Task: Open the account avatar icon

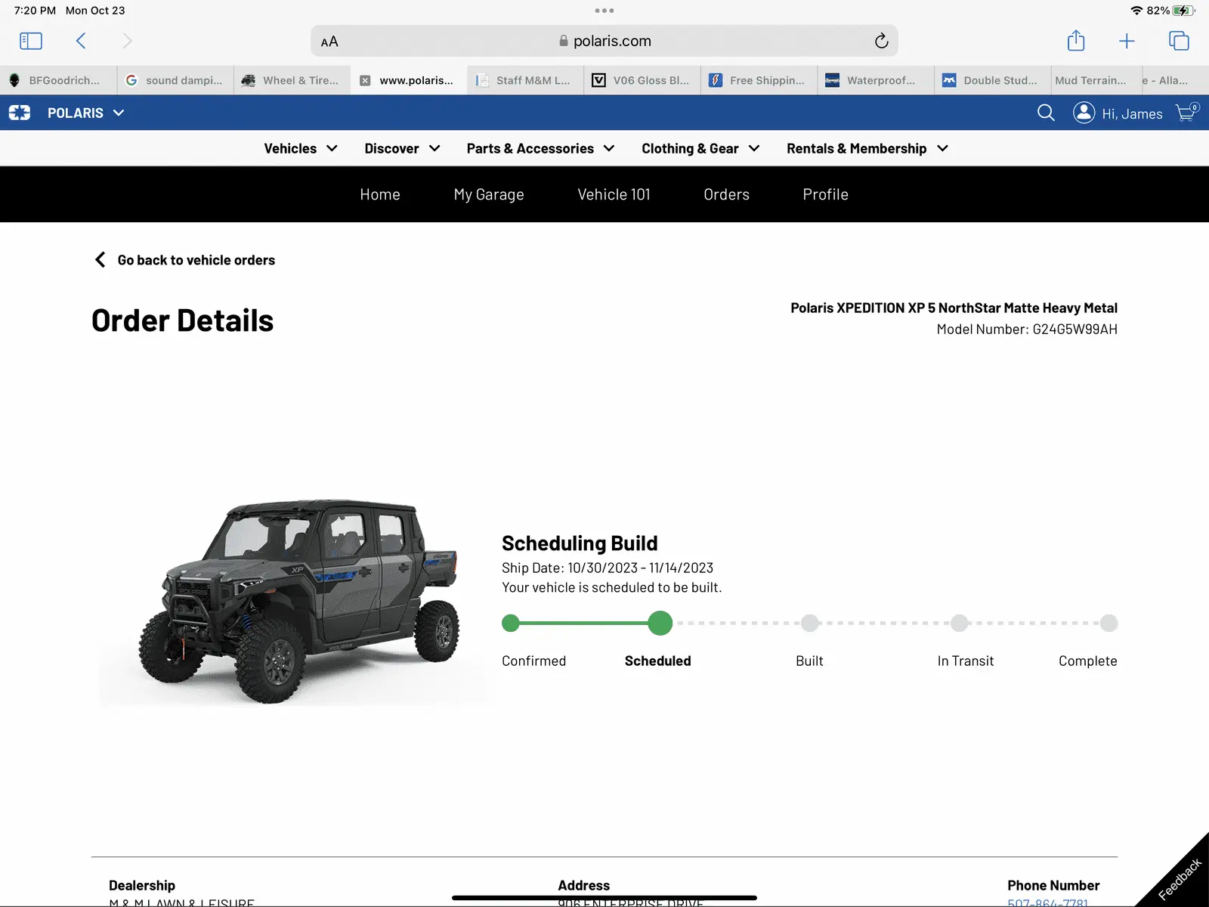Action: [x=1084, y=113]
